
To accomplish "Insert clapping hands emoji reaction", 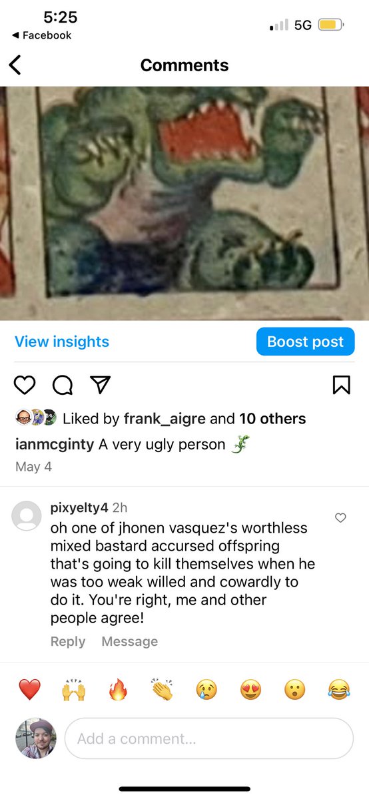I will click(162, 690).
